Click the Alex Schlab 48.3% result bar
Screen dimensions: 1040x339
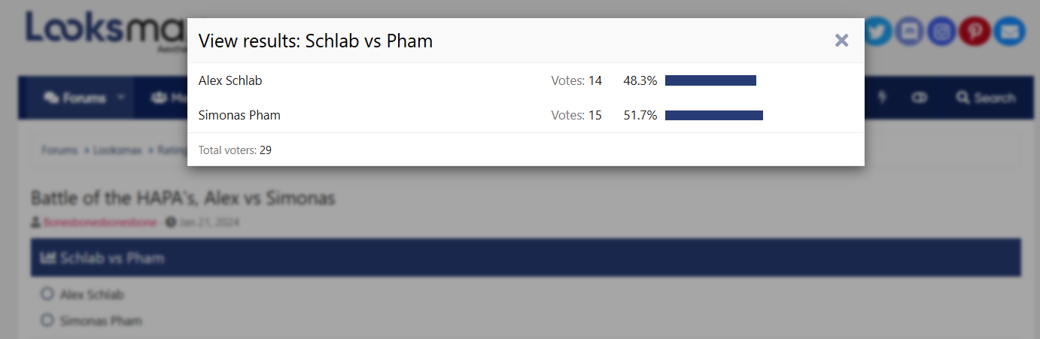click(710, 80)
